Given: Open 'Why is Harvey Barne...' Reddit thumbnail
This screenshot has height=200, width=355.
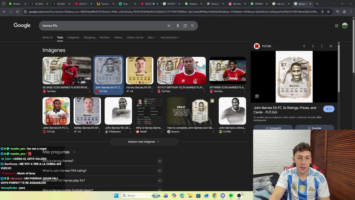Looking at the screenshot, I should pyautogui.click(x=149, y=111).
